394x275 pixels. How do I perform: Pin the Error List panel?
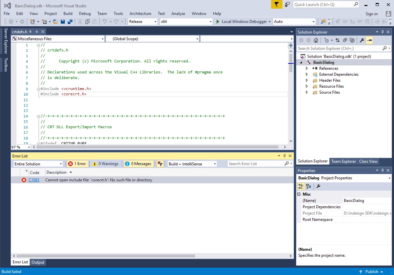(284, 156)
